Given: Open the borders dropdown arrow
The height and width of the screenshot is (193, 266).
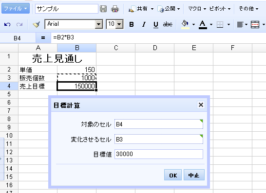Looking at the screenshot, I should pyautogui.click(x=228, y=24).
